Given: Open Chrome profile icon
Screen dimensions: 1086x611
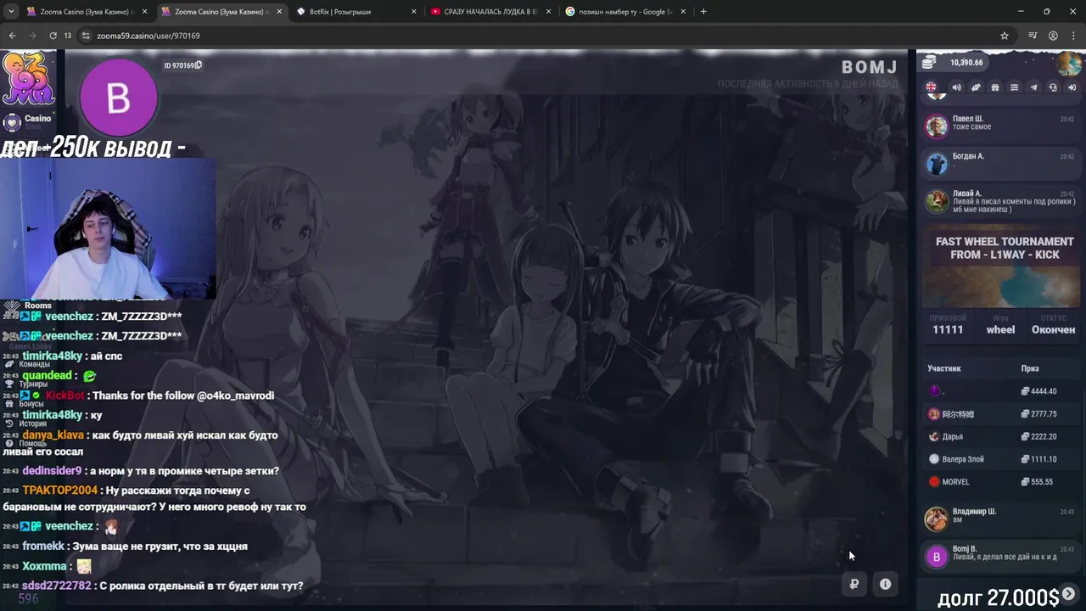Looking at the screenshot, I should coord(1053,36).
